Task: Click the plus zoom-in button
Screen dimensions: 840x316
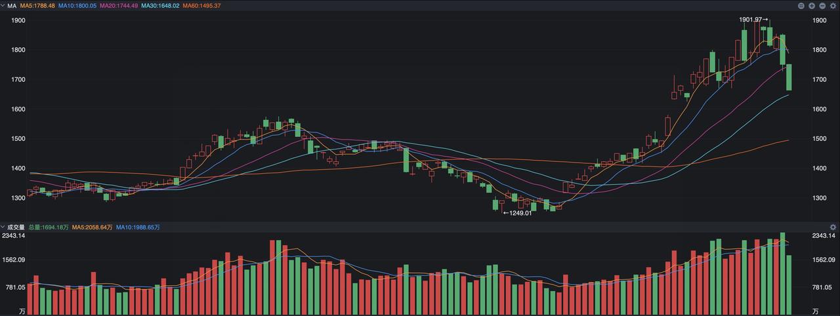Action: coord(812,6)
